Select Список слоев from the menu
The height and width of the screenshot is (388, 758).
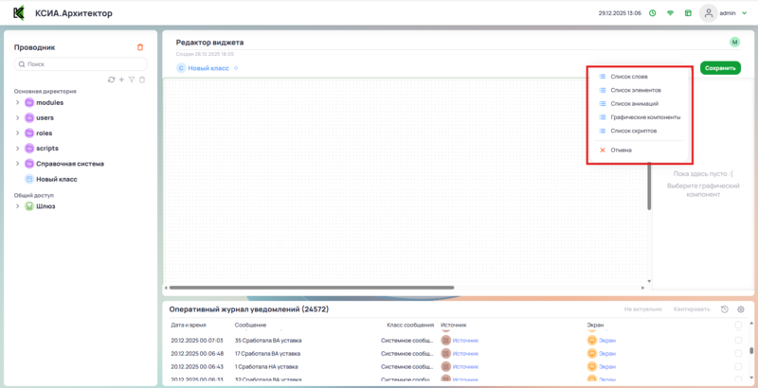tap(629, 77)
